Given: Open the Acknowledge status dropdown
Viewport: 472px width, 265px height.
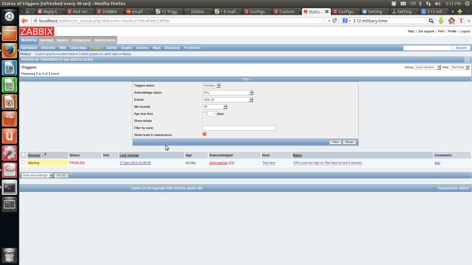Looking at the screenshot, I should [228, 92].
